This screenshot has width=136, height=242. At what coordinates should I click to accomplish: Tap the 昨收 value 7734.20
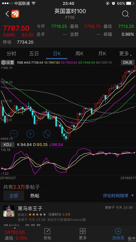pyautogui.click(x=25, y=42)
